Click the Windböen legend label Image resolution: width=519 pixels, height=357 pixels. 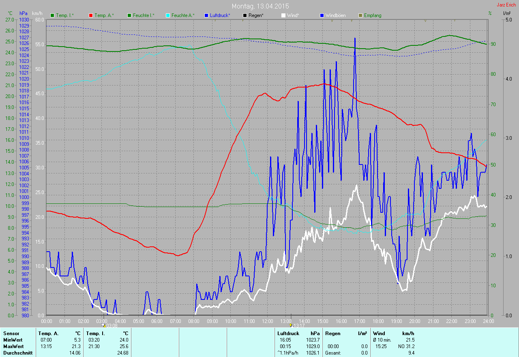pos(335,15)
